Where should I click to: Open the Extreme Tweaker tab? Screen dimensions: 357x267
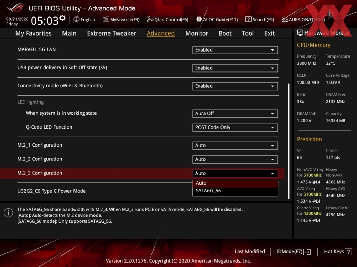[x=112, y=33]
